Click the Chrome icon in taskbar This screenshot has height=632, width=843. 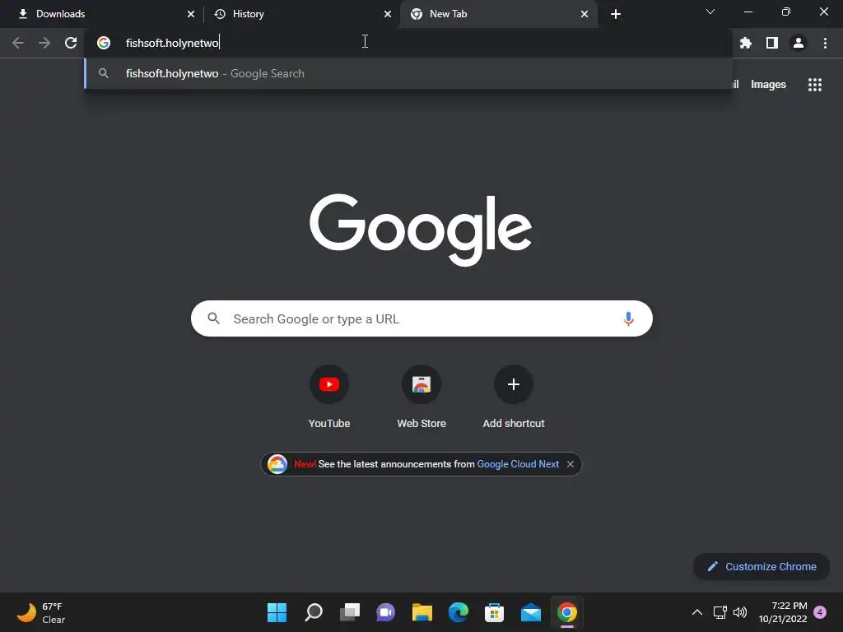click(566, 612)
